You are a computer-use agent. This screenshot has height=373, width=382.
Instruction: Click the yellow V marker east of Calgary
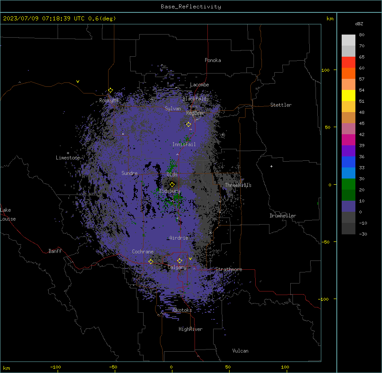click(190, 259)
